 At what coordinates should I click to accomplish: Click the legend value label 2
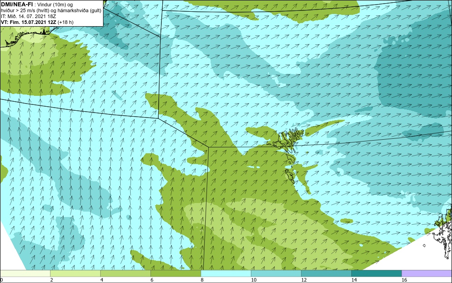pos(52,280)
